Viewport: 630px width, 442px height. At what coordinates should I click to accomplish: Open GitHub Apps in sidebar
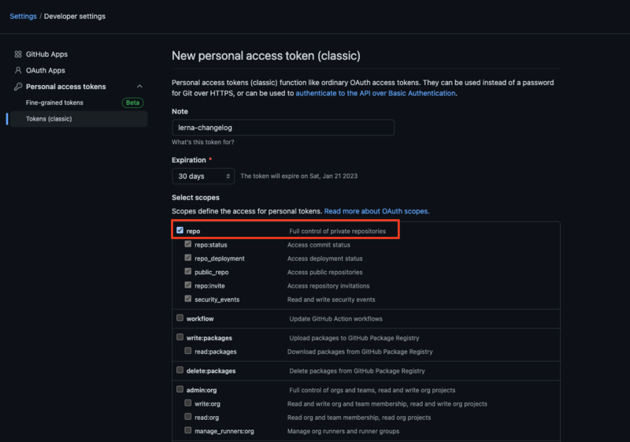click(46, 54)
